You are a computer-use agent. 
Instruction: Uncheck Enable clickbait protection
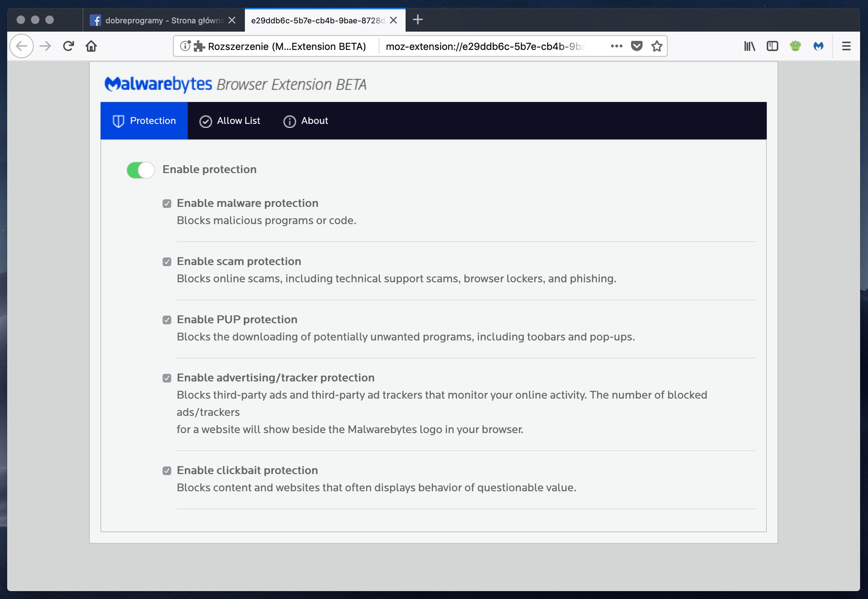(167, 470)
